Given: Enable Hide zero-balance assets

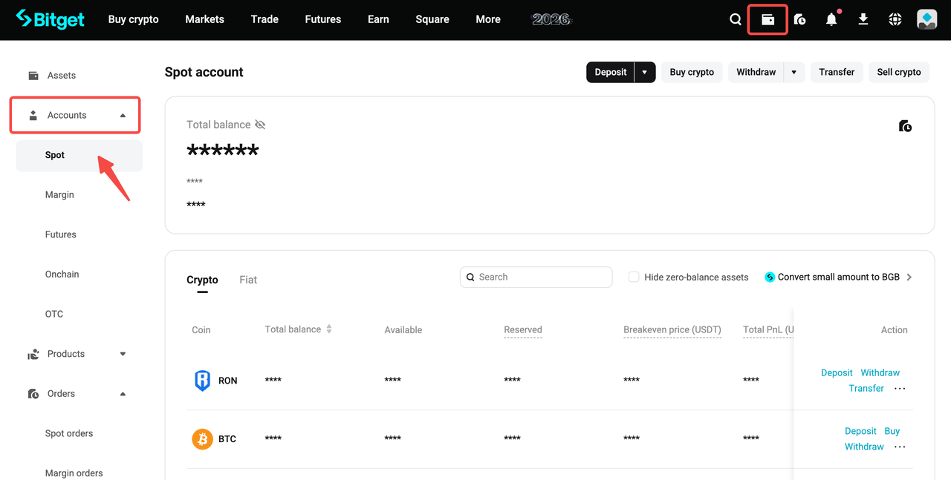Looking at the screenshot, I should (634, 277).
